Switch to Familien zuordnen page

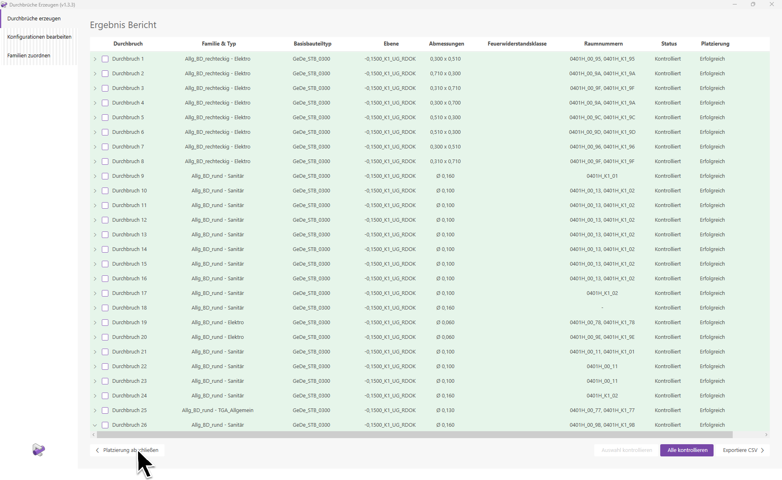[x=29, y=55]
